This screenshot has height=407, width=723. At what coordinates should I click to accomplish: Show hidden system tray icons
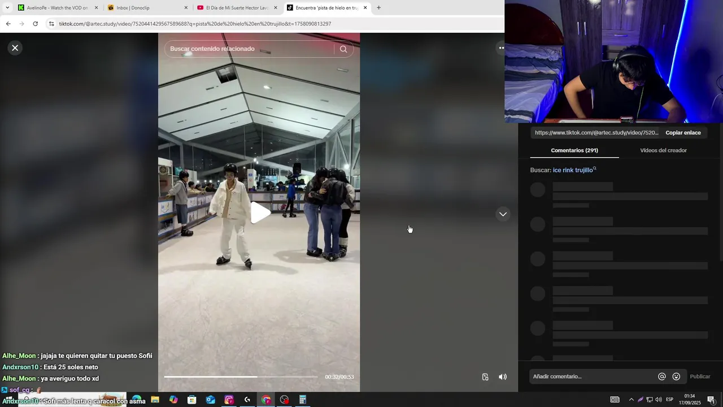click(x=631, y=400)
